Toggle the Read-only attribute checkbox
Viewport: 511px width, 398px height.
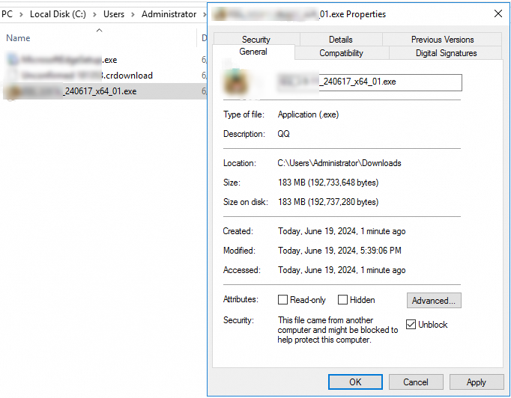click(282, 300)
